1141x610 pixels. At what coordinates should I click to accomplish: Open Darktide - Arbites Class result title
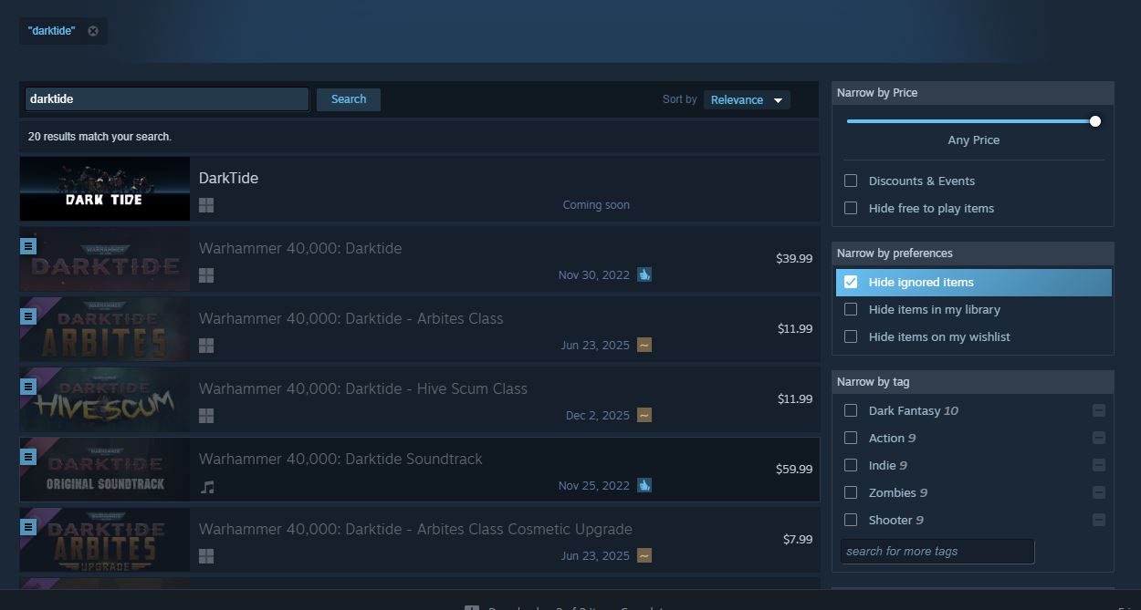[x=351, y=318]
